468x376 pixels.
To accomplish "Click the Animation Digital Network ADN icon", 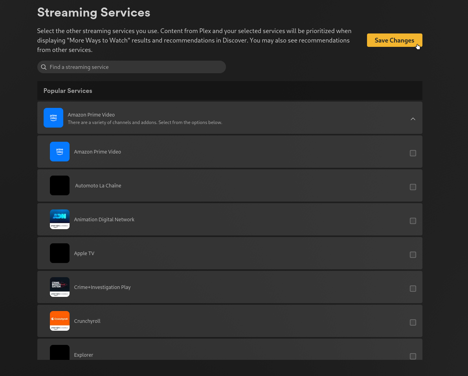I will click(60, 219).
